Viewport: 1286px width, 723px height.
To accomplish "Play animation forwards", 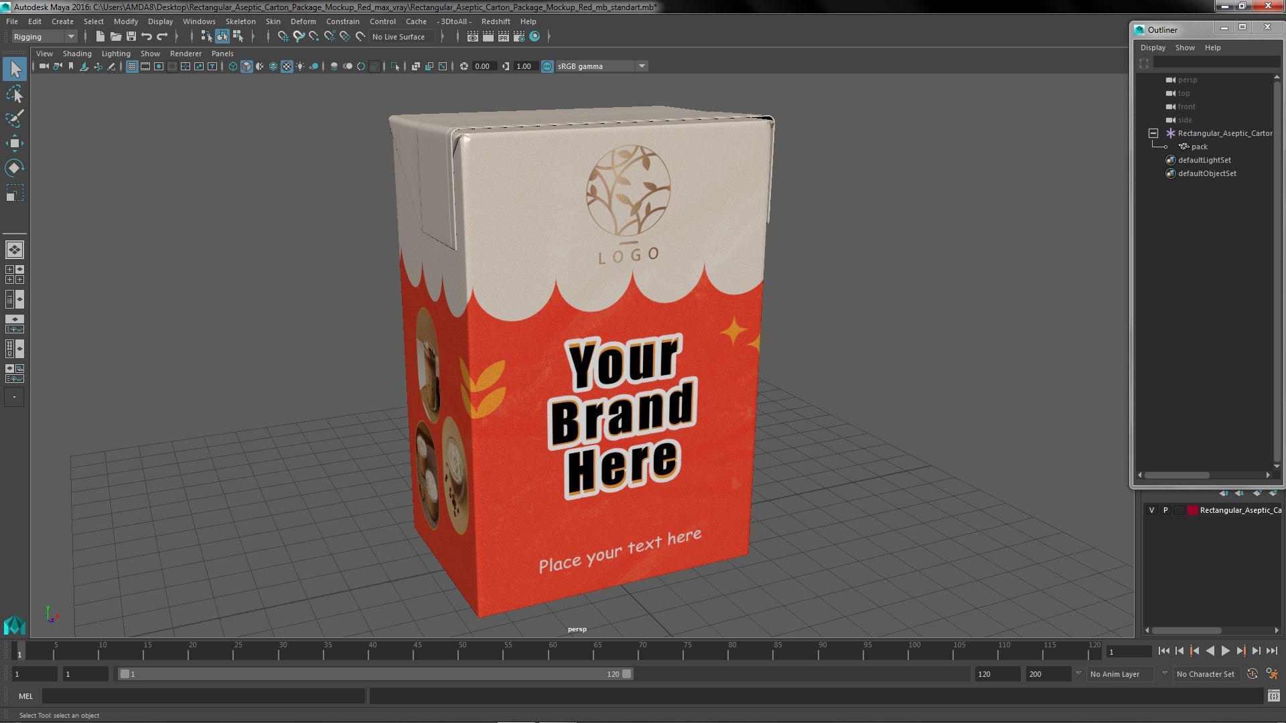I will [1225, 651].
